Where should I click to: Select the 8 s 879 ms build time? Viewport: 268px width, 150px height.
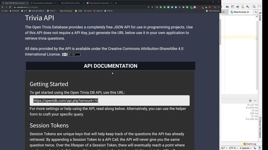point(252,107)
